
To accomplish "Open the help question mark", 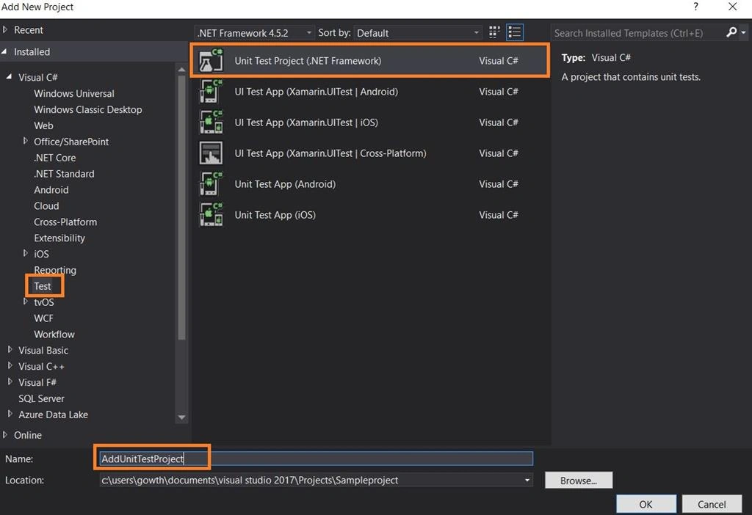I will [x=696, y=7].
